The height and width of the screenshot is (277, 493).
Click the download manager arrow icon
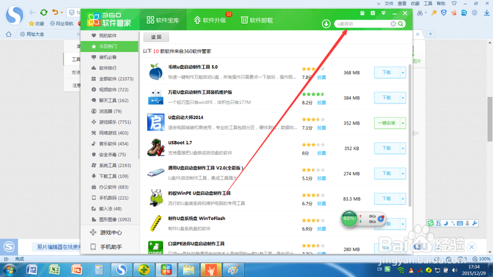[x=326, y=24]
